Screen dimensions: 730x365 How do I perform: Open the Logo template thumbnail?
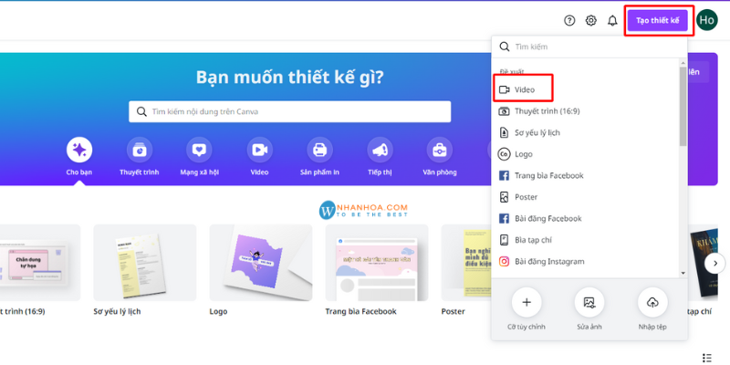point(261,263)
